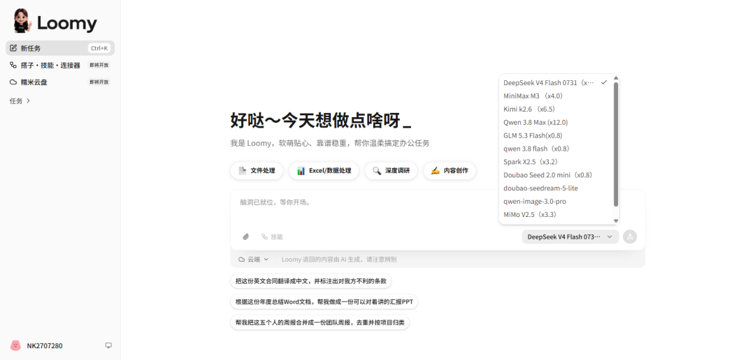The image size is (755, 360).
Task: Select qwen-image-3.0-pro model
Action: (556, 202)
